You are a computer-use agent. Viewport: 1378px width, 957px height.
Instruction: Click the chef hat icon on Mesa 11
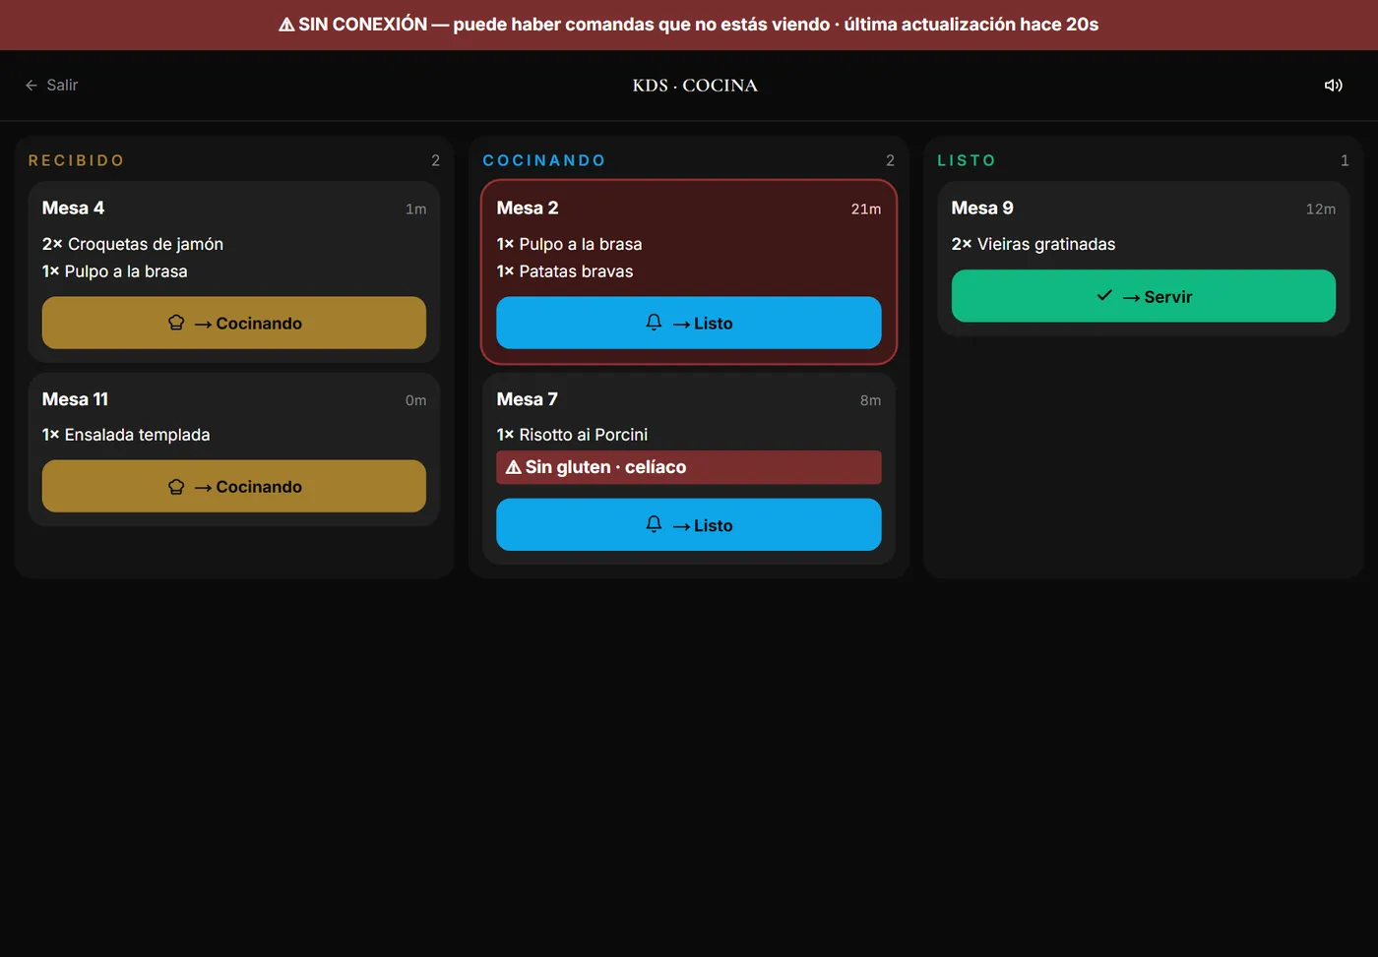point(176,486)
